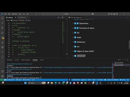Viewport: 130px width, 97px height.
Task: Open the notifications bell in status bar
Action: (128, 80)
